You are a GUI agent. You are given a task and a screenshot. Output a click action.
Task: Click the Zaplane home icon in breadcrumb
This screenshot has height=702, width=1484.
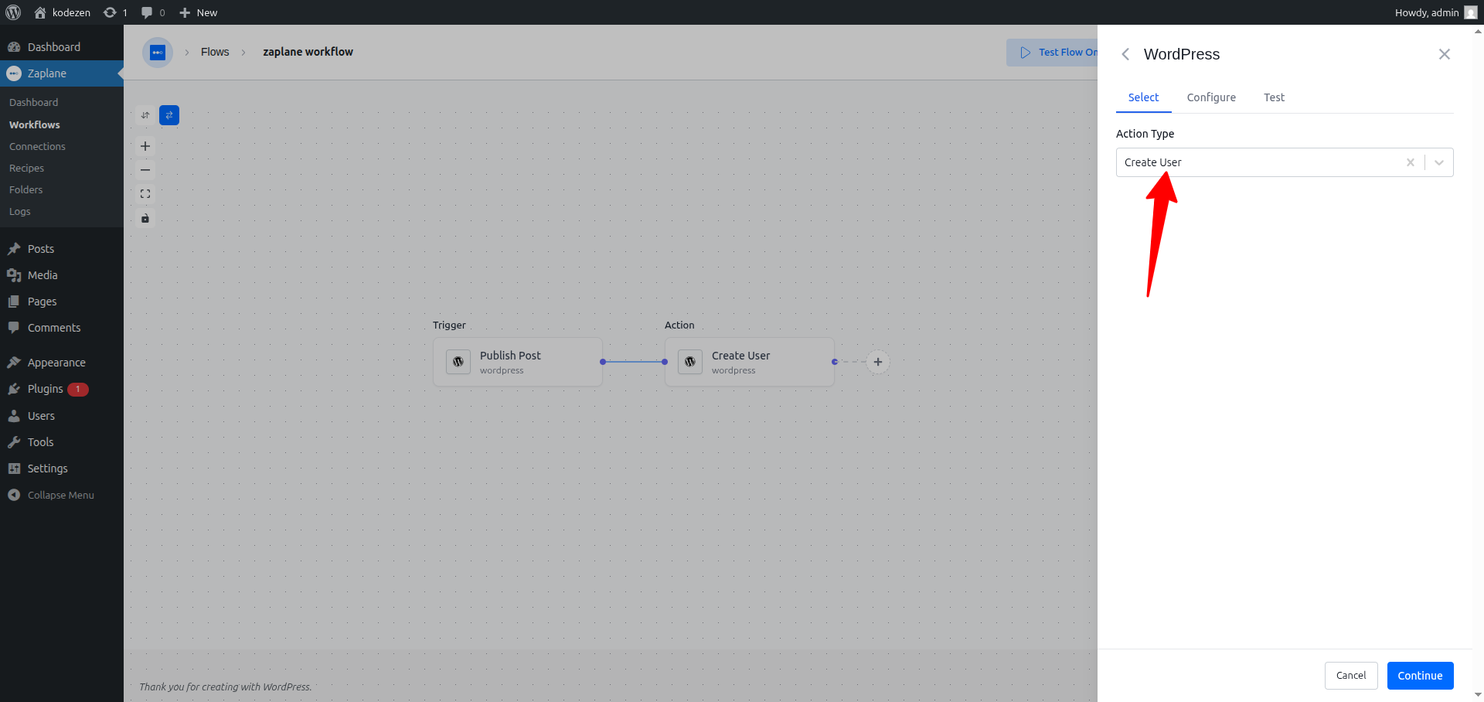tap(158, 53)
